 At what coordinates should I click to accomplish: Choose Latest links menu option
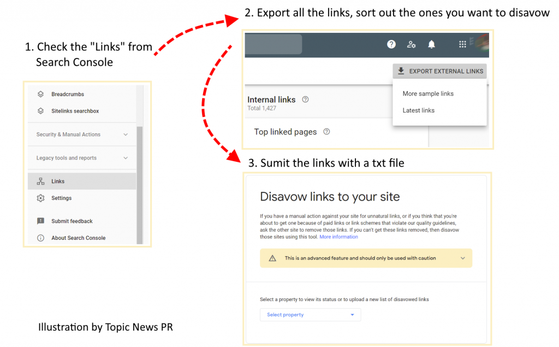point(419,110)
